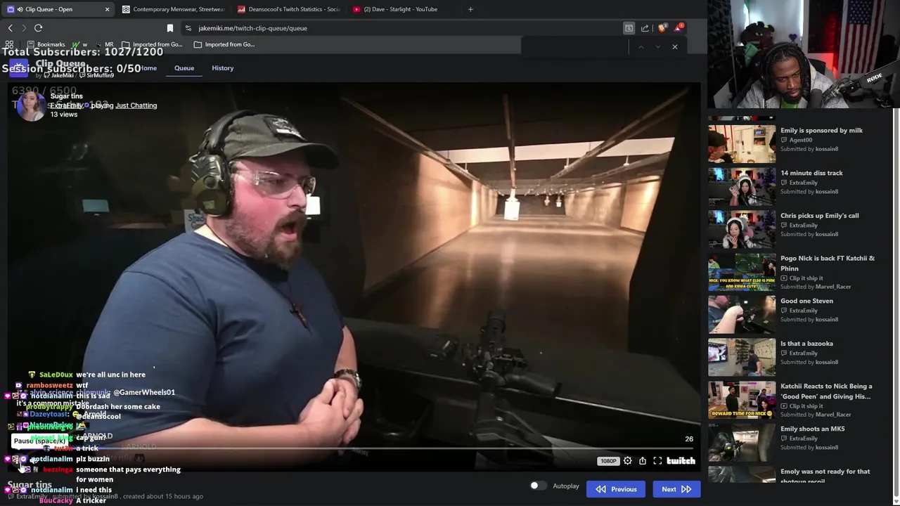
Task: Open the MR bookmark
Action: pos(103,44)
